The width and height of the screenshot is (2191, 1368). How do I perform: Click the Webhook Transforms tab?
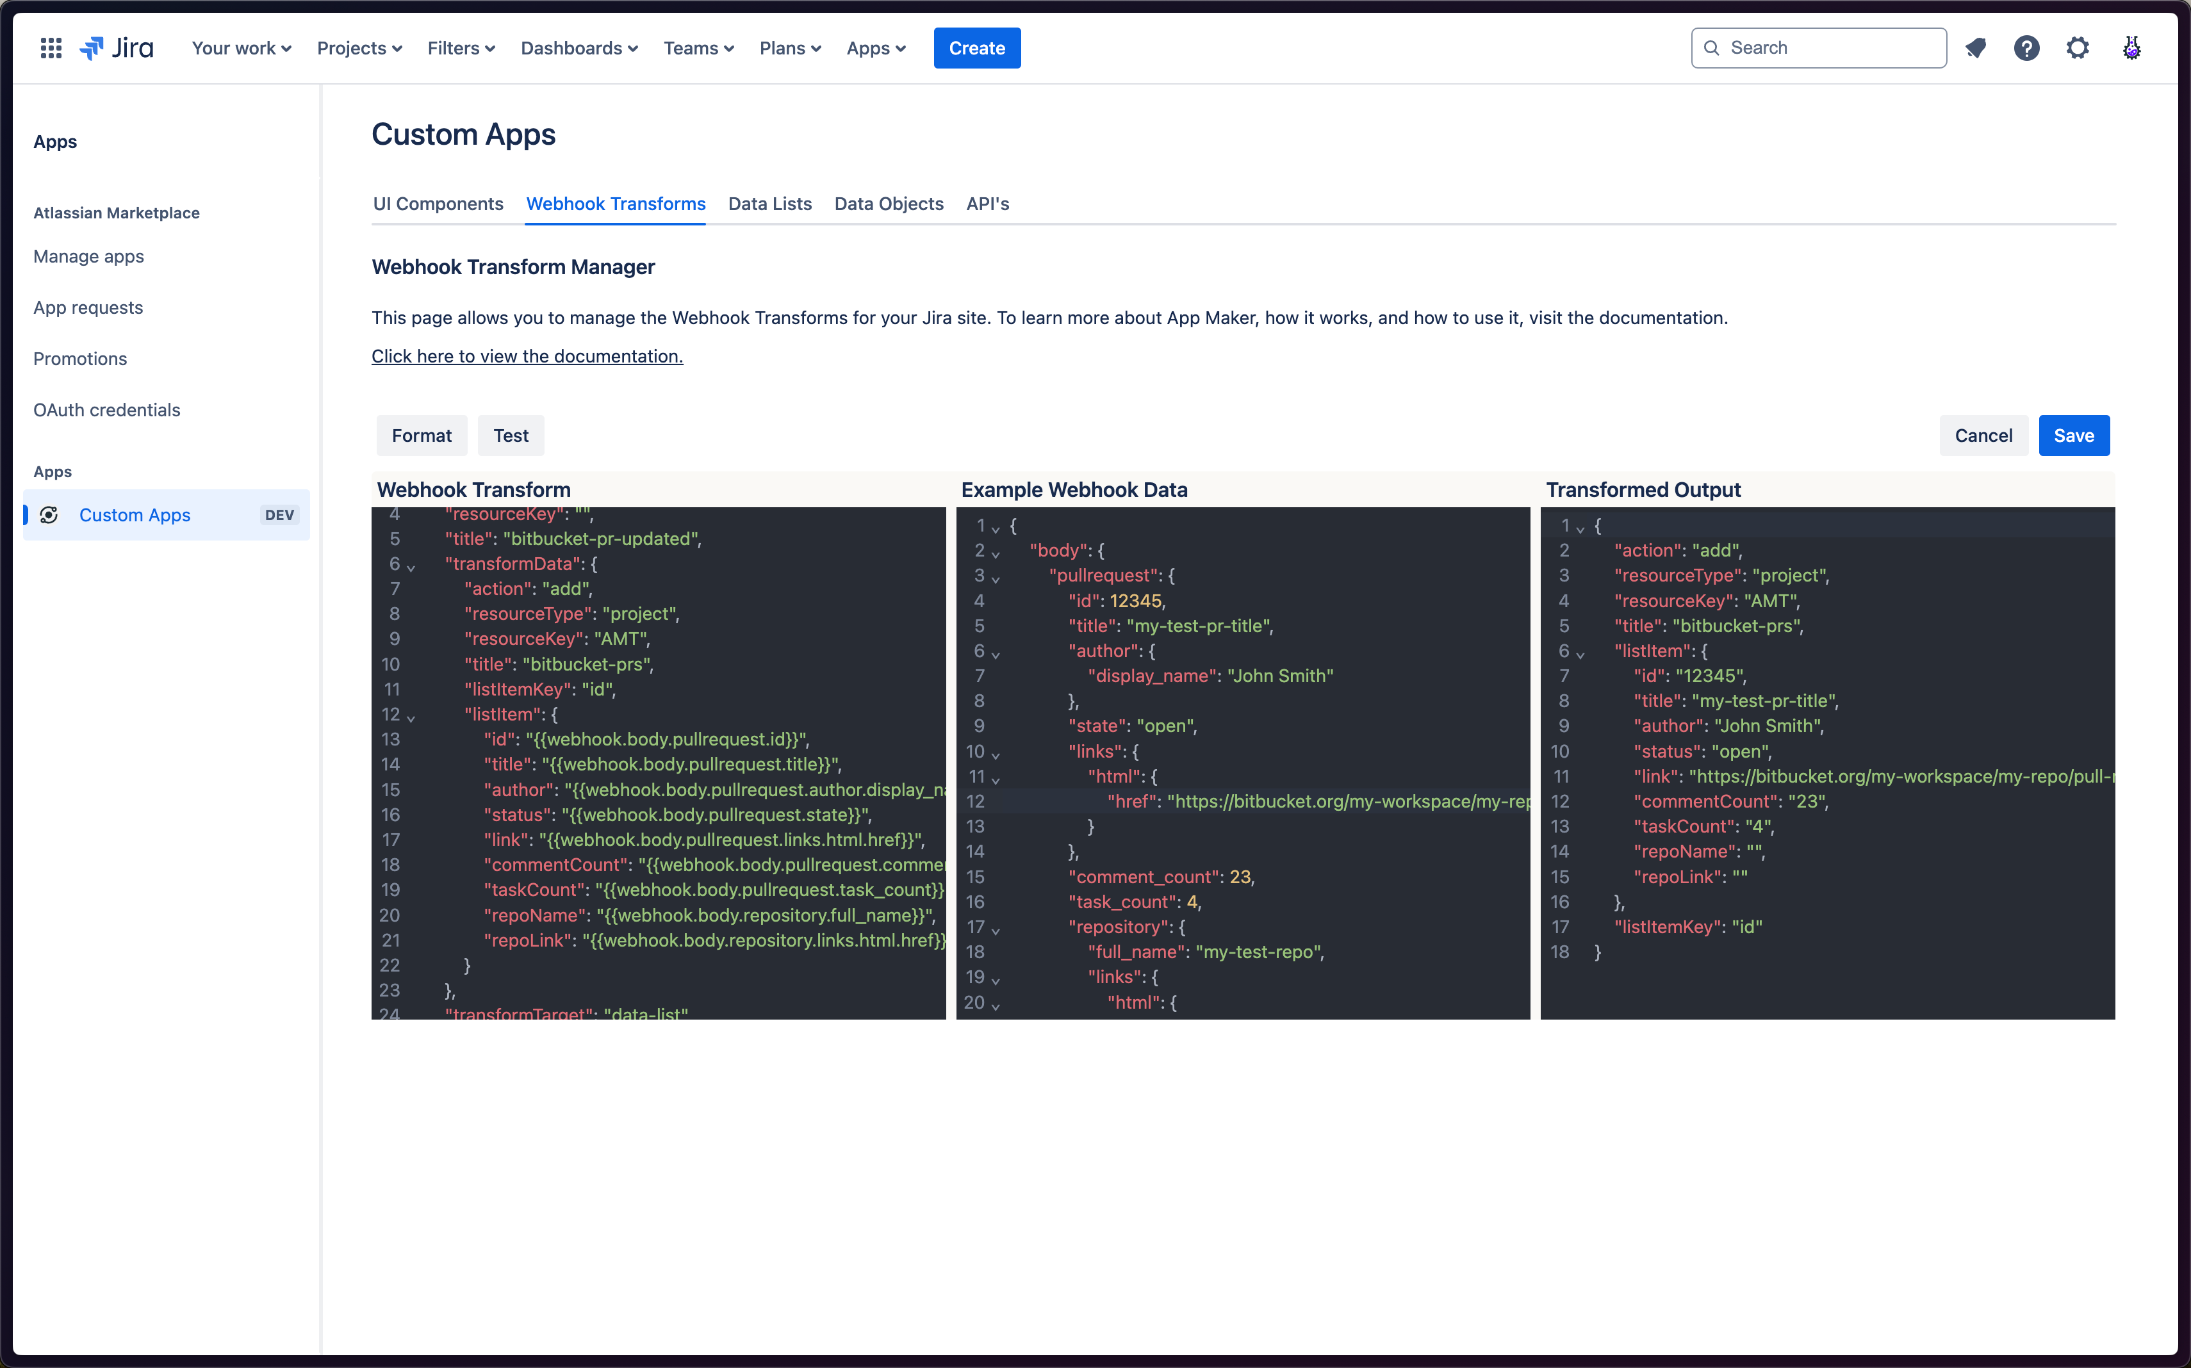point(615,202)
